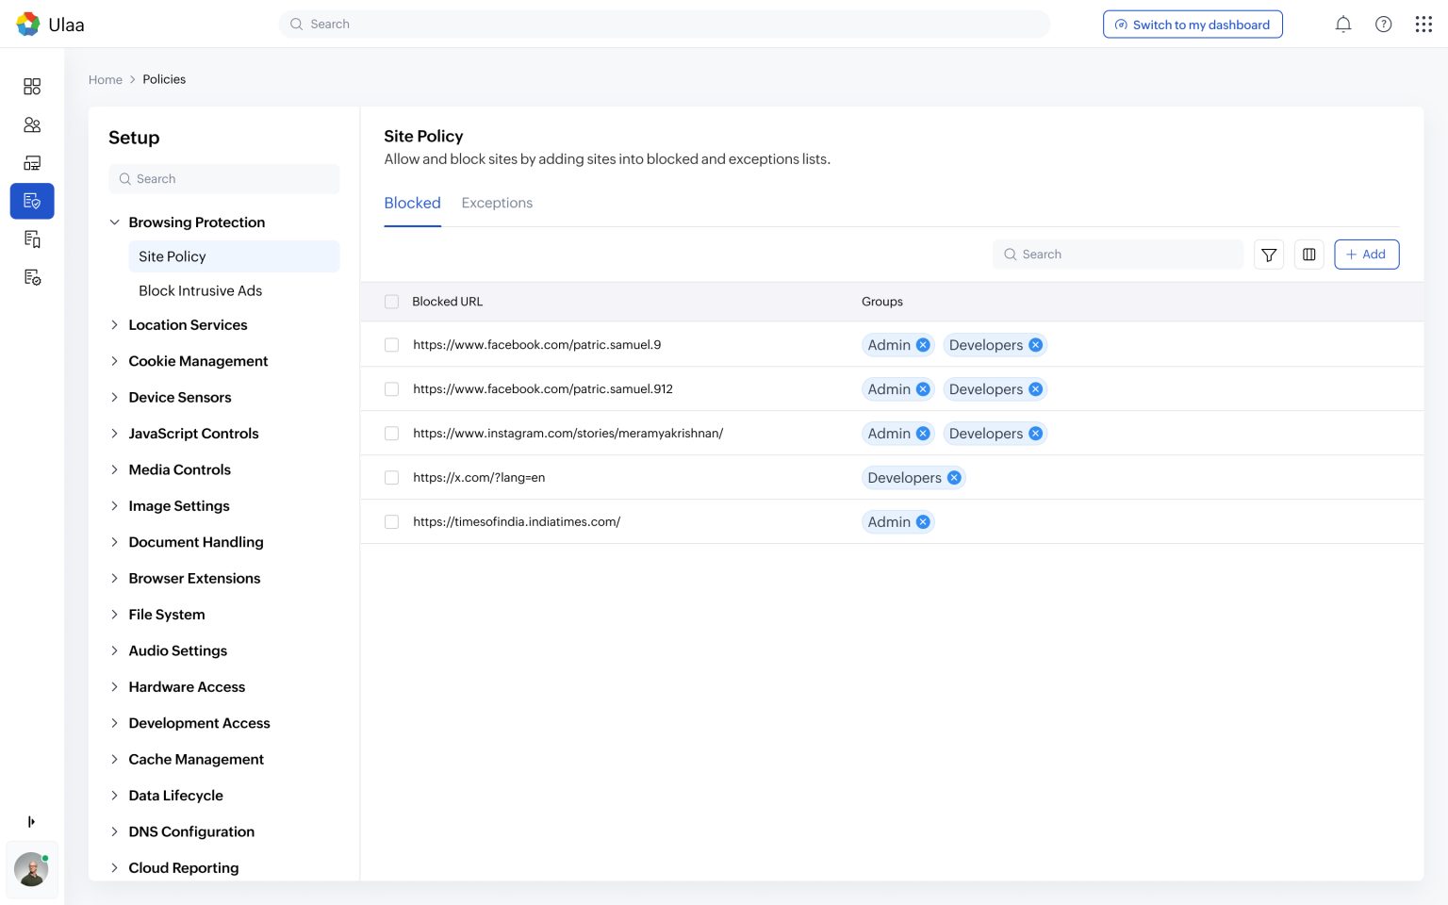Check the x.com row checkbox
Screen dimensions: 1448x905
click(x=391, y=478)
